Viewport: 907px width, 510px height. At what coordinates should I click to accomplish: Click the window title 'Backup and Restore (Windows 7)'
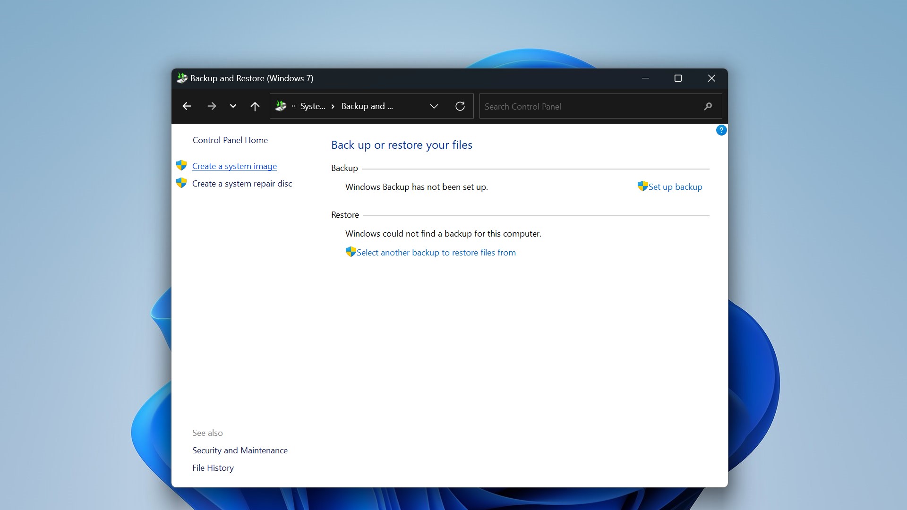coord(252,78)
